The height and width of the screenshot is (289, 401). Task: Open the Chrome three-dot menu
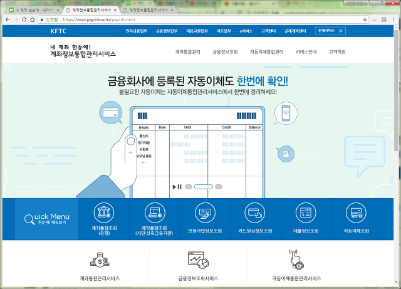[x=393, y=19]
